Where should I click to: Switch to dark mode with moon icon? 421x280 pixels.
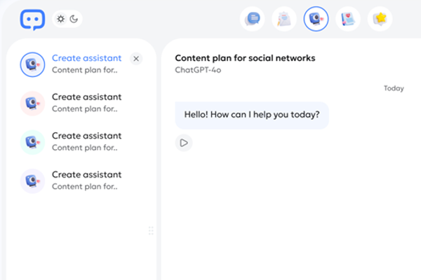click(x=74, y=19)
